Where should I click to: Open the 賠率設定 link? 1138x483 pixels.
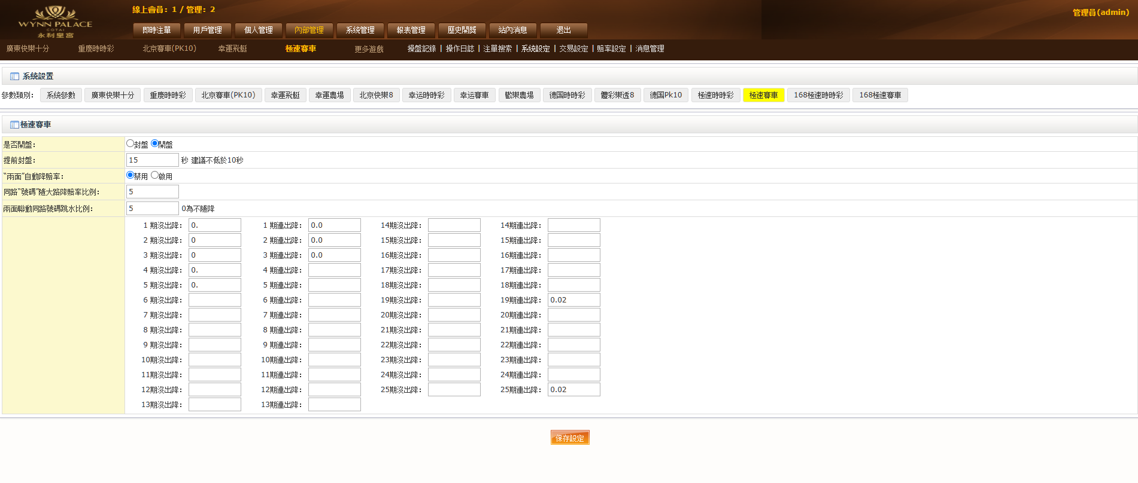click(611, 49)
